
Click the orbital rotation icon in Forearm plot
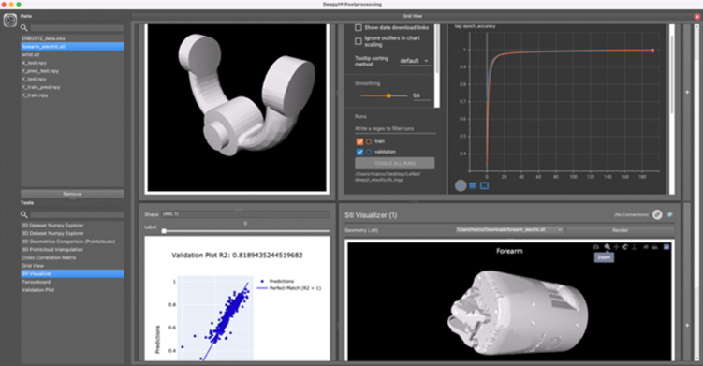pos(625,247)
